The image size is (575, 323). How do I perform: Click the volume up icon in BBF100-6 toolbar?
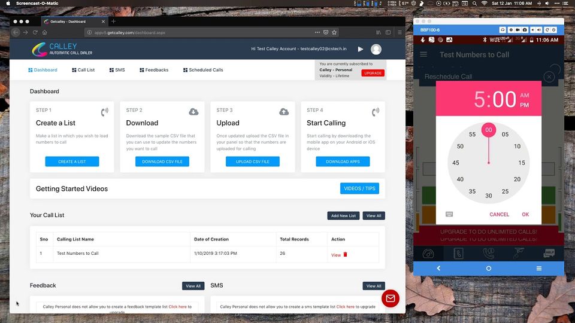pos(539,30)
